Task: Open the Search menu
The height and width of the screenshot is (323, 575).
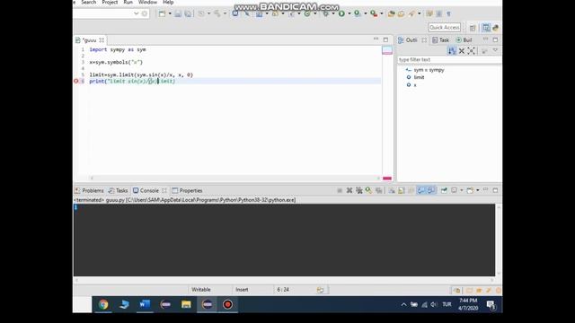Action: [89, 2]
